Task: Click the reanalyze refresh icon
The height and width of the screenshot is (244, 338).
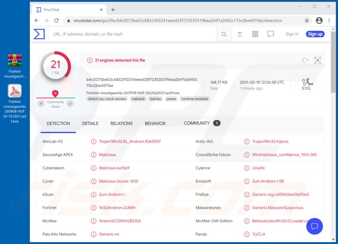Action: [305, 60]
